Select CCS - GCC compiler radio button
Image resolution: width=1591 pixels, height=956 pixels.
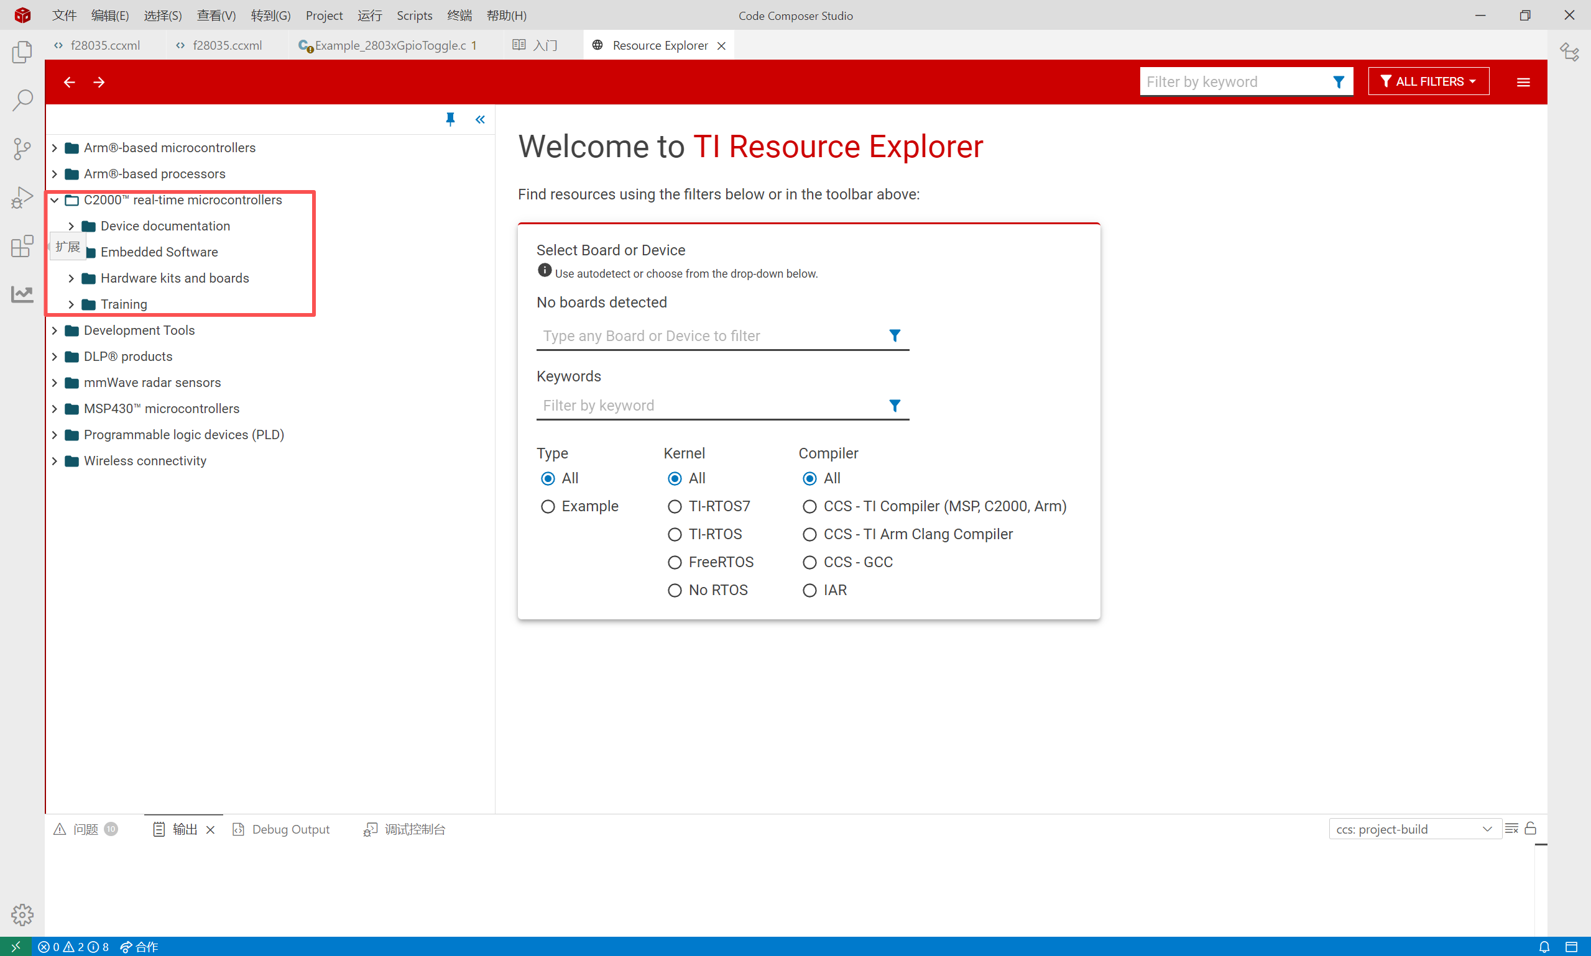point(809,562)
